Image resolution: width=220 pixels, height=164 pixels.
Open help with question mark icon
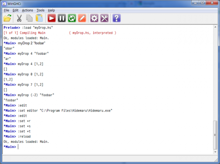coord(117,18)
